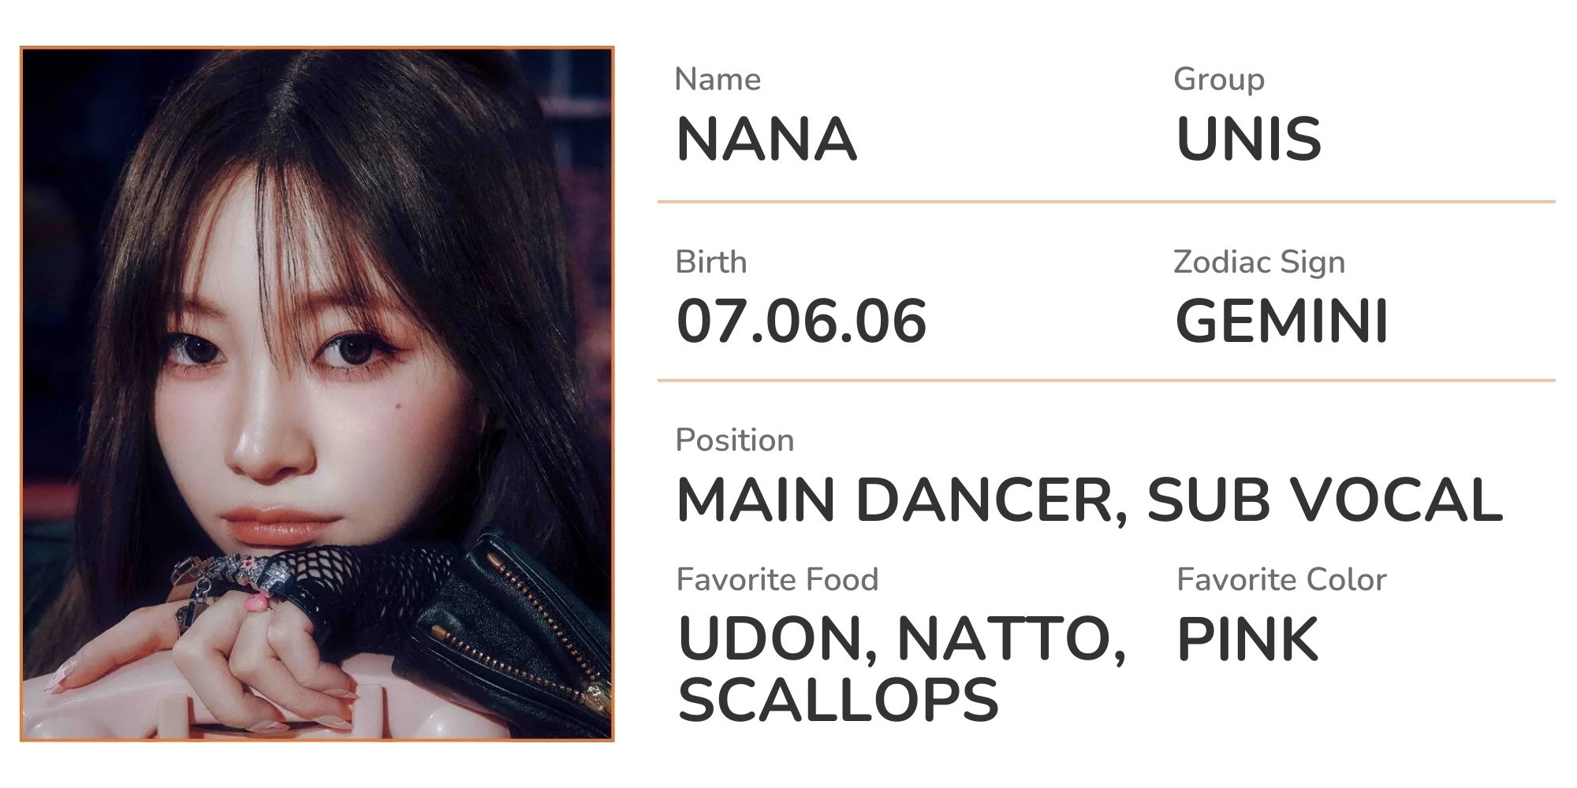Select the UNIS group text

coord(1248,139)
